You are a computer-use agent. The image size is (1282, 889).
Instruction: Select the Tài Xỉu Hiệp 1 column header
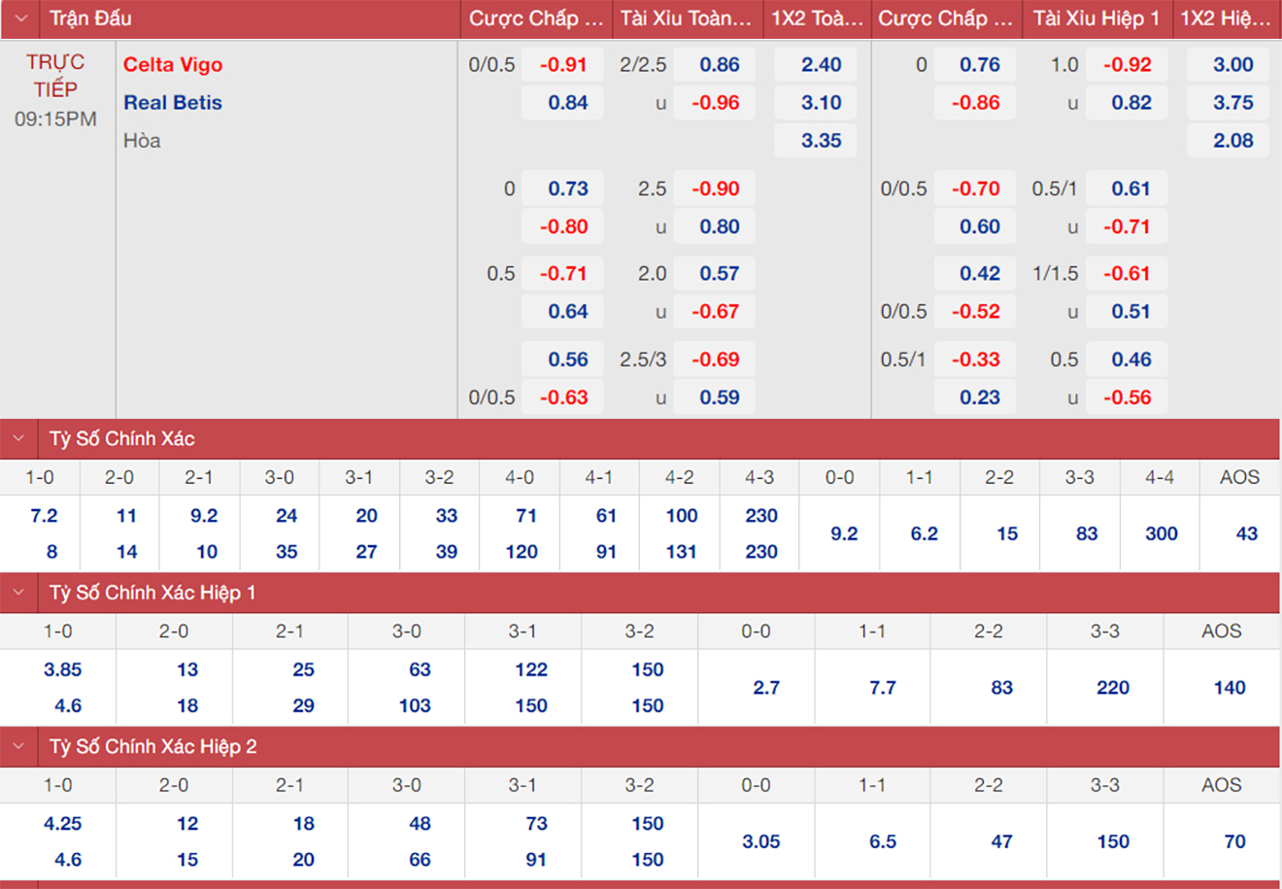point(1096,18)
